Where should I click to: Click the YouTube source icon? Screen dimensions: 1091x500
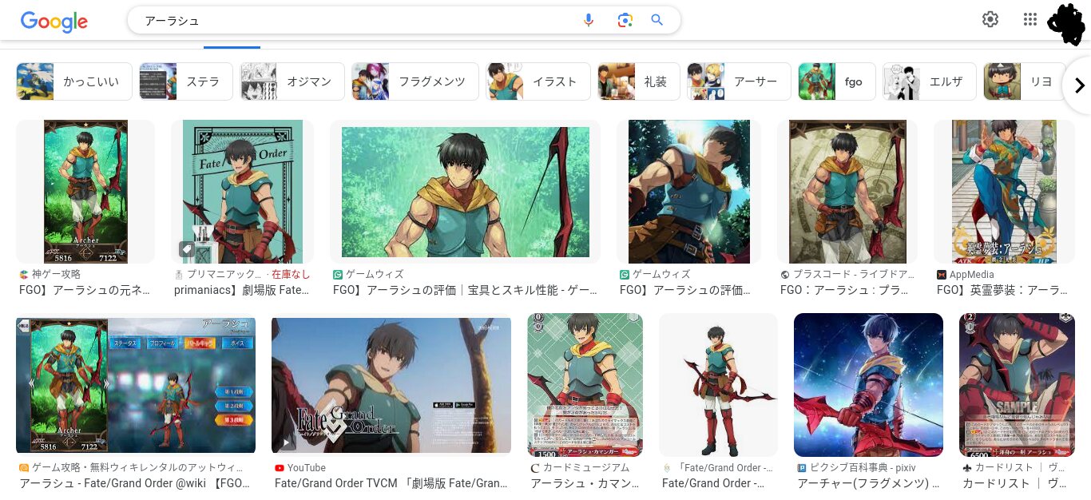[x=280, y=468]
